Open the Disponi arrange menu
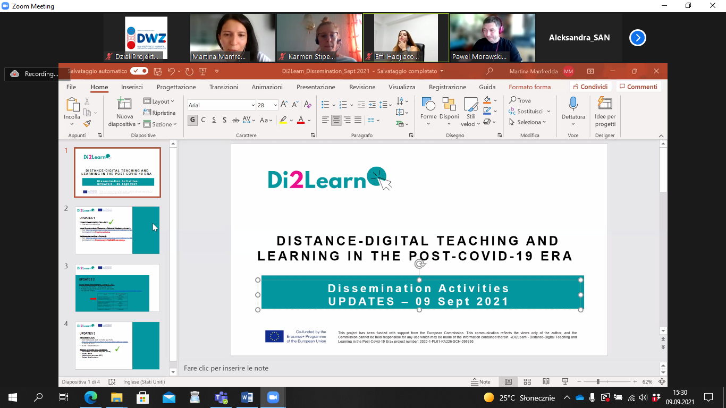The height and width of the screenshot is (408, 726). click(x=449, y=112)
